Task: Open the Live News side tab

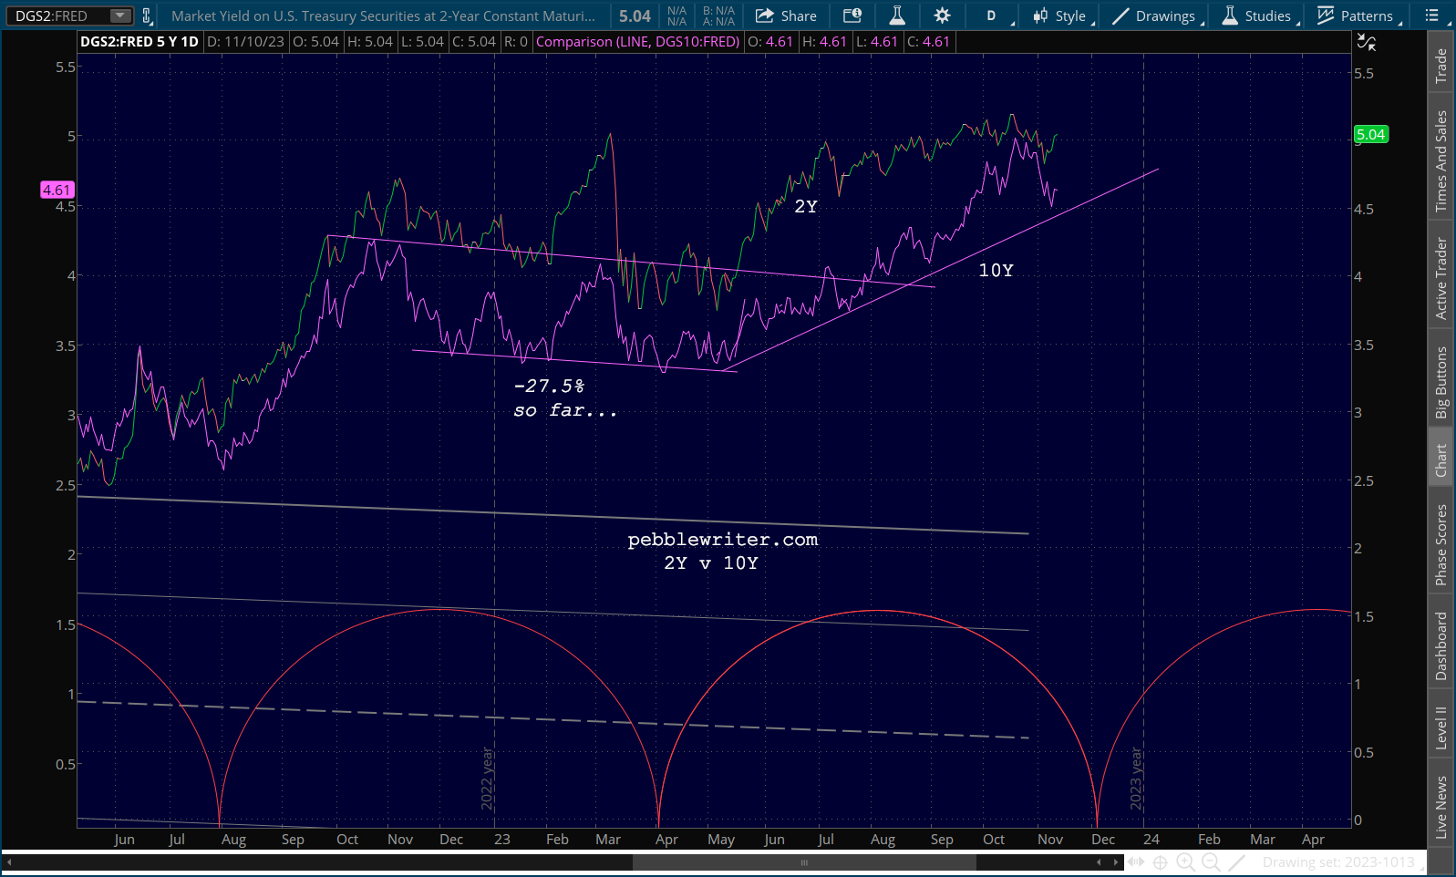Action: [x=1441, y=807]
